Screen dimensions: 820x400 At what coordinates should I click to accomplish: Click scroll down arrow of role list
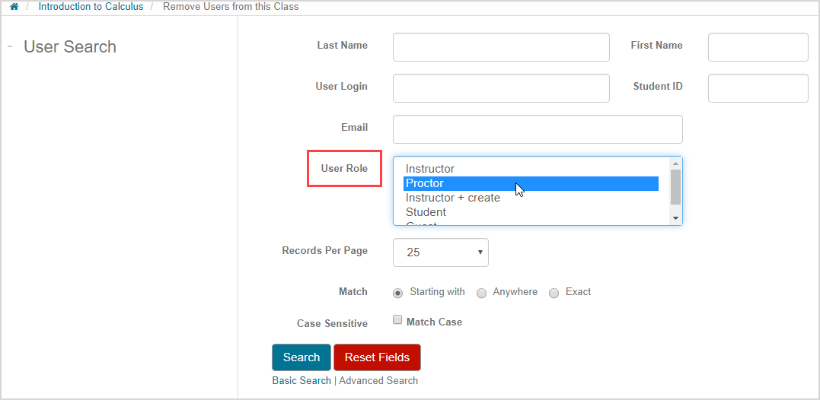tap(675, 218)
